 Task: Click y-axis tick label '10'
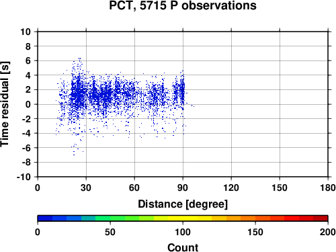pos(26,32)
